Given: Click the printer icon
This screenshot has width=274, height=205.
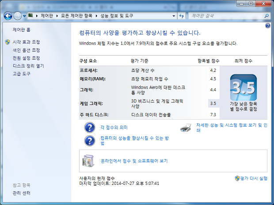Looking at the screenshot, I should 186,127.
